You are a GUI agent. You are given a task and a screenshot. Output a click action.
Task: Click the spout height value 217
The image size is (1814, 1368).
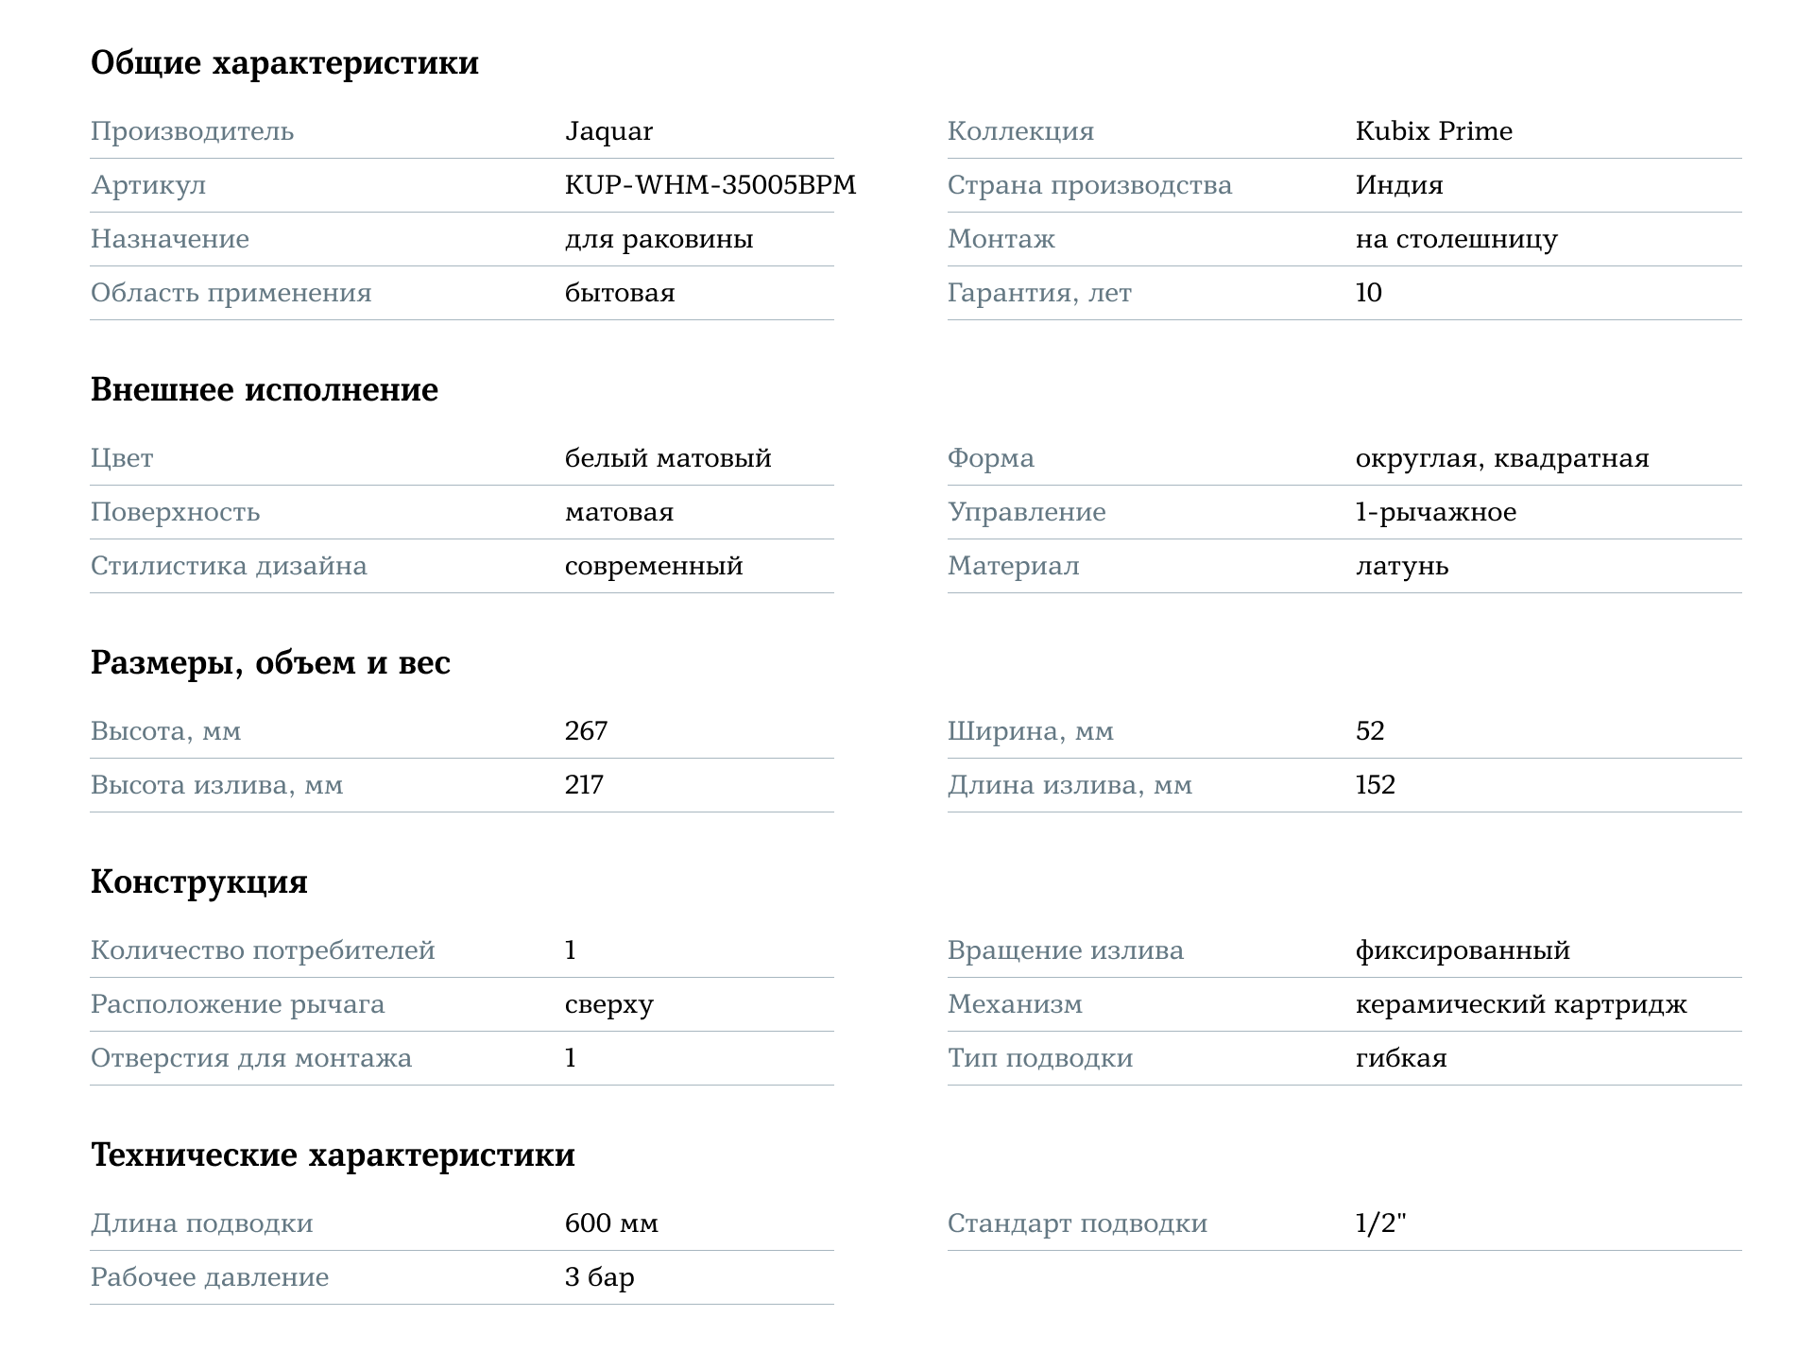click(x=584, y=785)
